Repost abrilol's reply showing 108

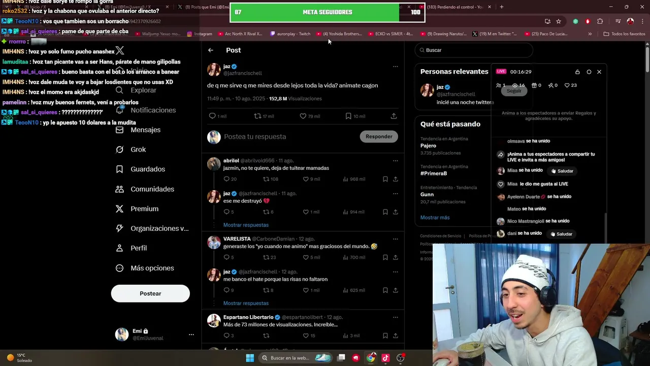[266, 179]
